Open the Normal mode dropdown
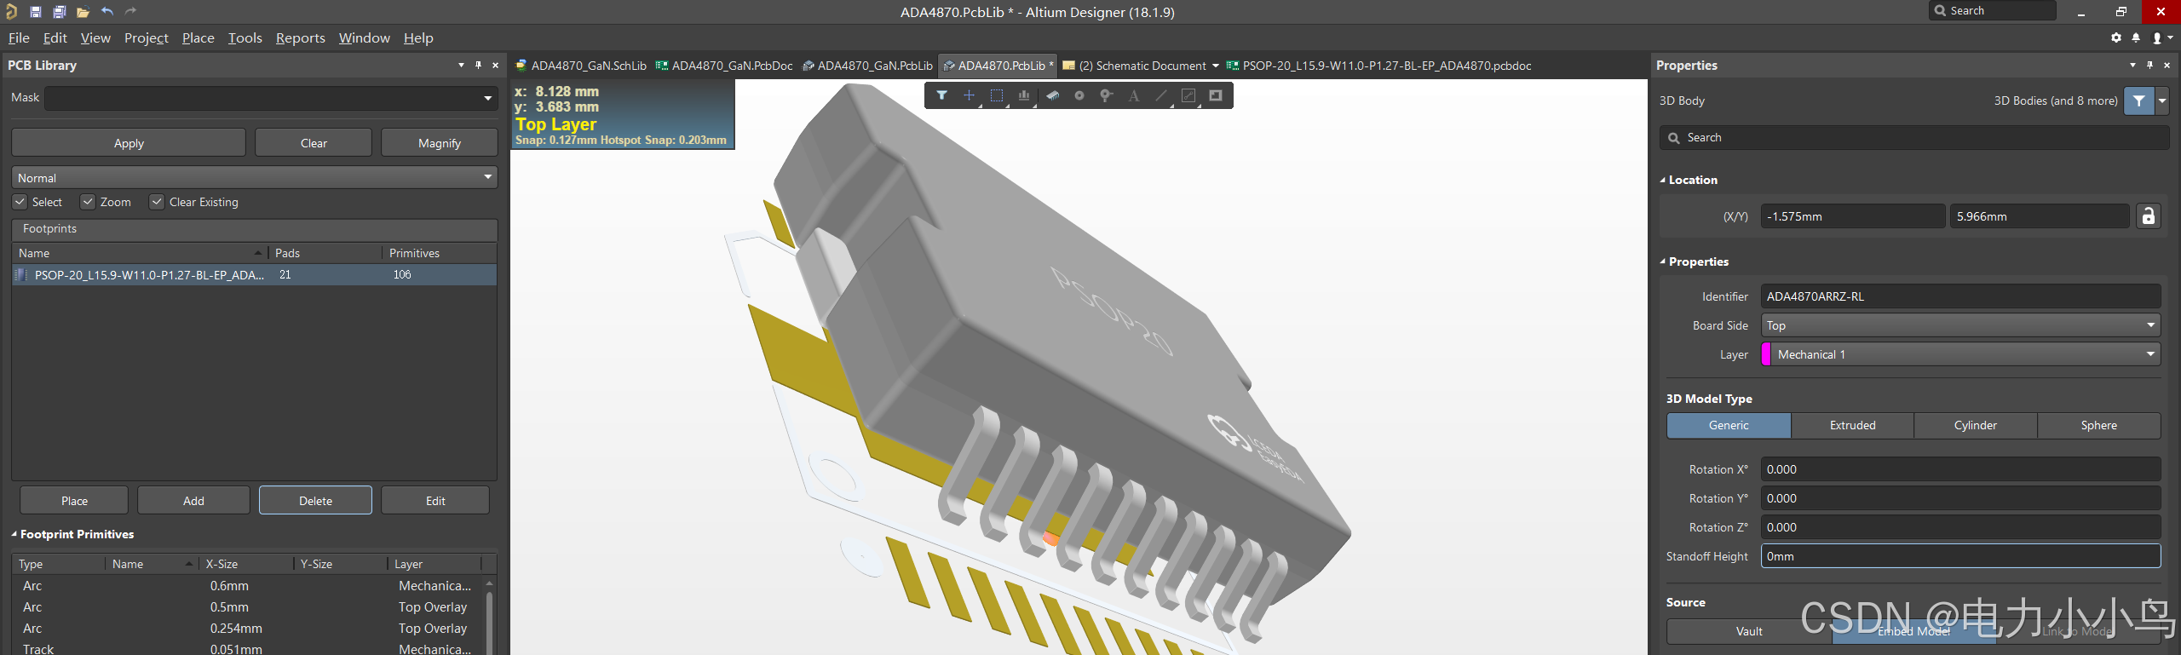 tap(487, 177)
